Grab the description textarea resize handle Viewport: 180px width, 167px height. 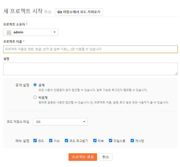[176, 74]
